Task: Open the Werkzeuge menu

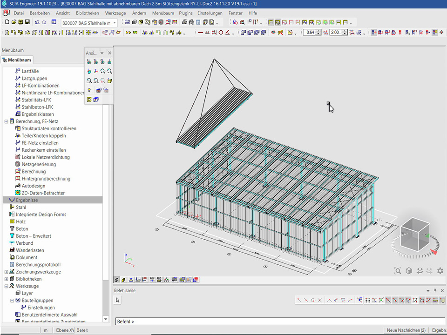Action: [x=115, y=13]
